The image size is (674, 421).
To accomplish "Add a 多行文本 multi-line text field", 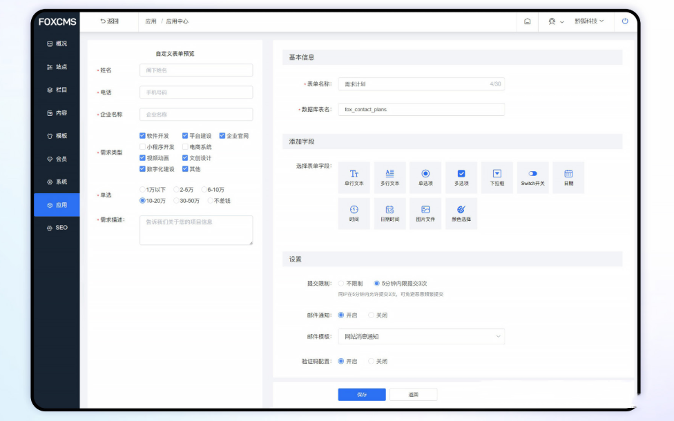I will (390, 177).
